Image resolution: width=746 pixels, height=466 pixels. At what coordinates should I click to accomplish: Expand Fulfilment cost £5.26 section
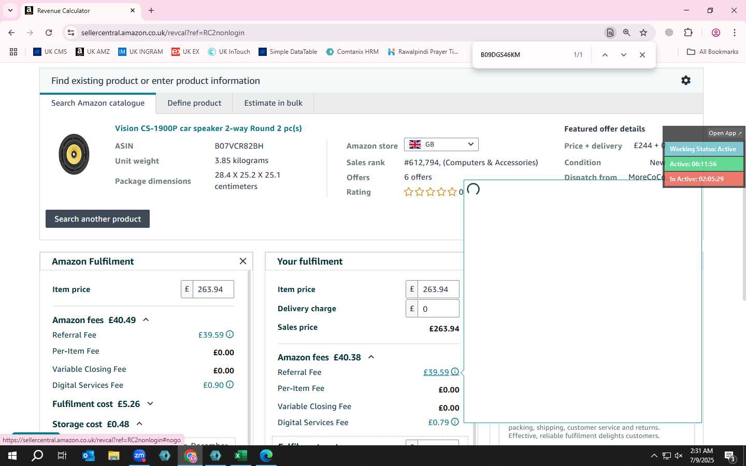[x=150, y=403]
